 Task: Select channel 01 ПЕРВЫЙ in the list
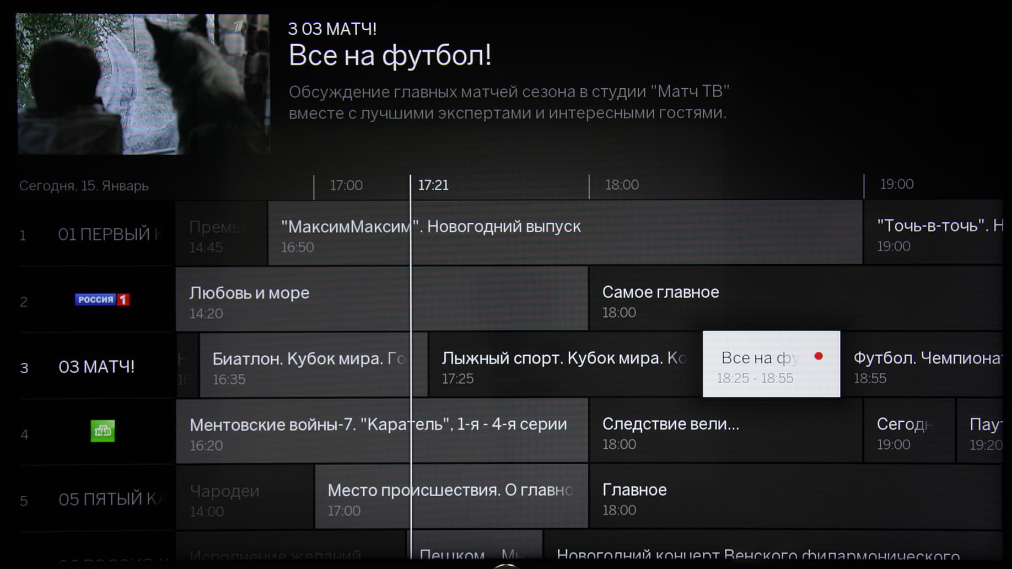[x=96, y=234]
